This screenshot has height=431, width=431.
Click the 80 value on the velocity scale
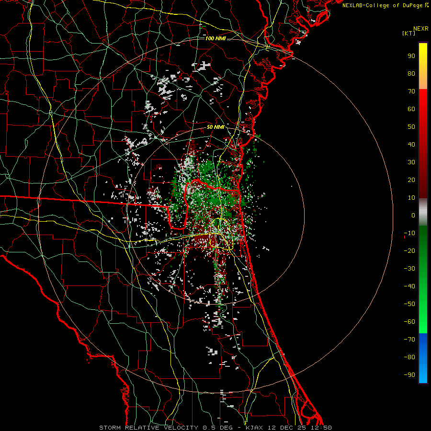click(411, 73)
